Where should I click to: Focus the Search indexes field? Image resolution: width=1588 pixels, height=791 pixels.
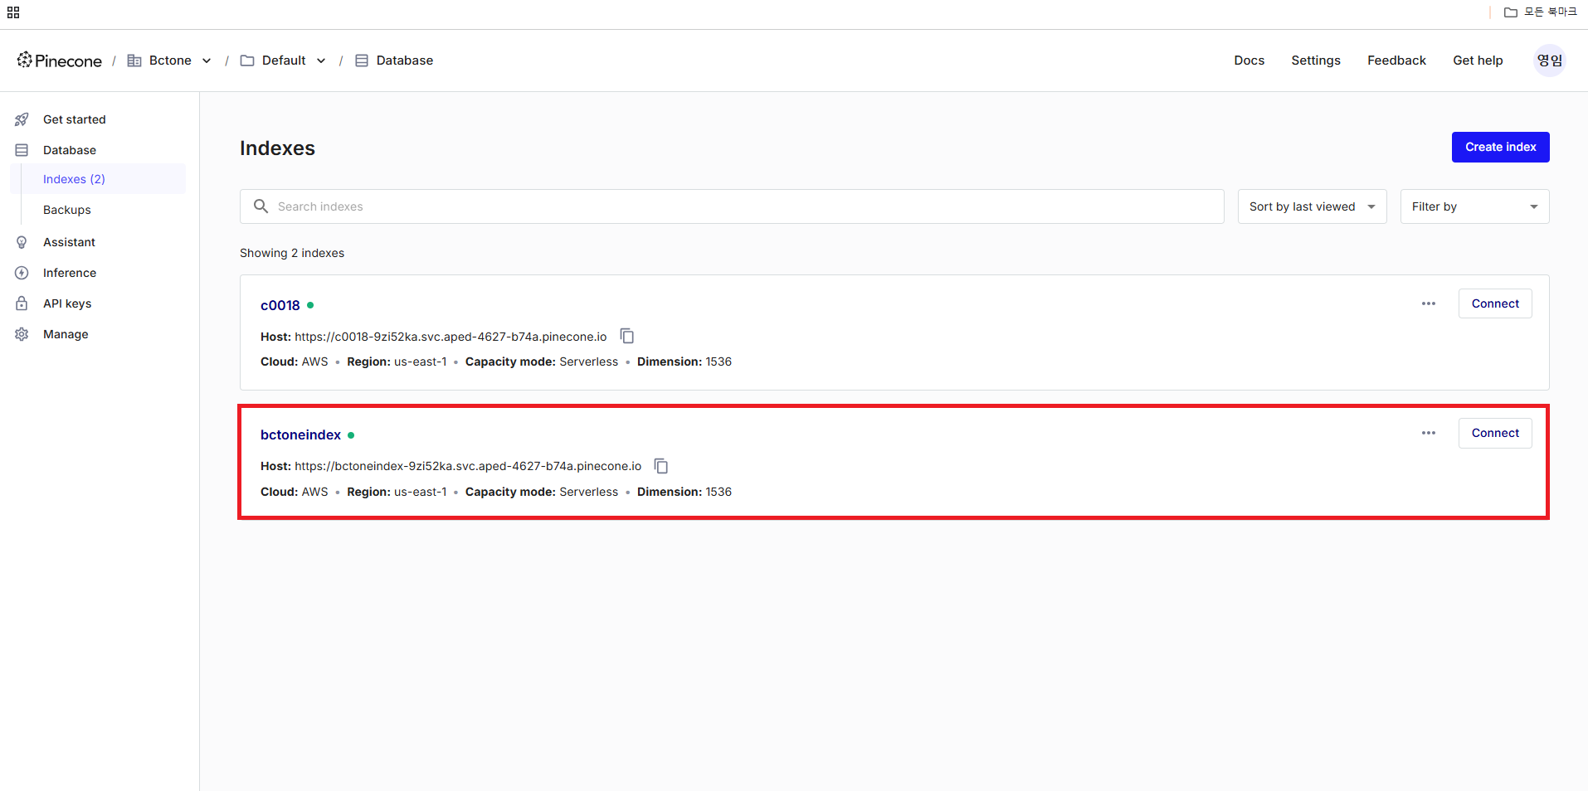click(x=732, y=206)
